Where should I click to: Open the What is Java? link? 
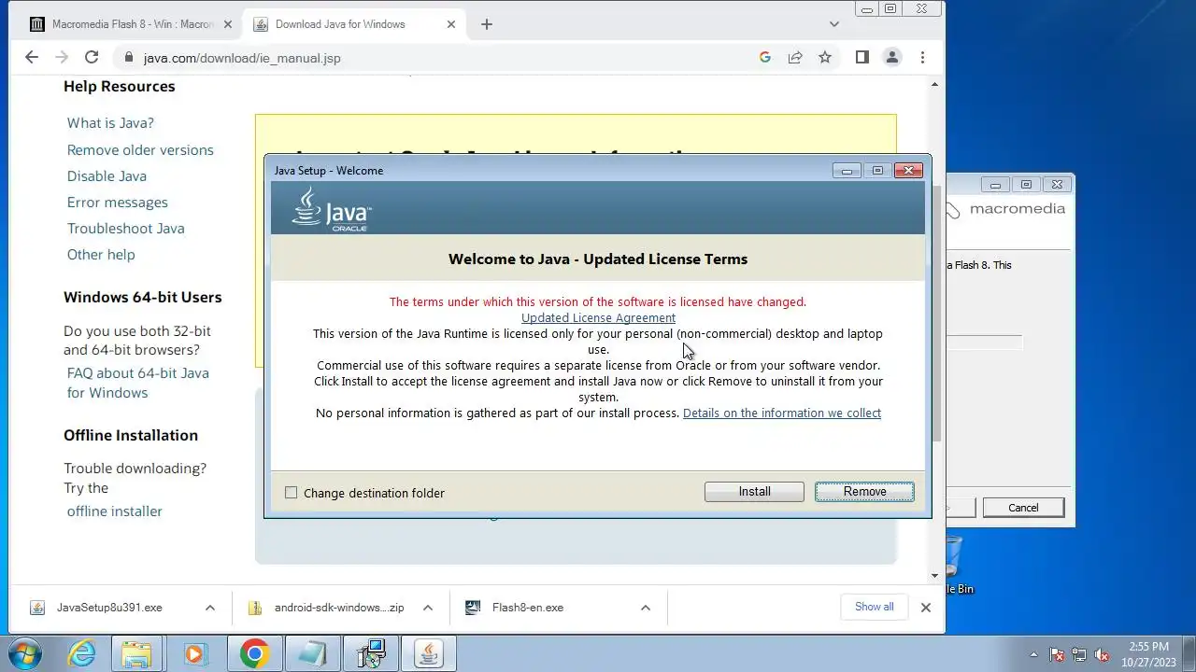click(x=110, y=123)
